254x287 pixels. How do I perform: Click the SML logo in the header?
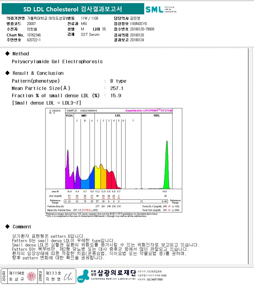(x=161, y=9)
